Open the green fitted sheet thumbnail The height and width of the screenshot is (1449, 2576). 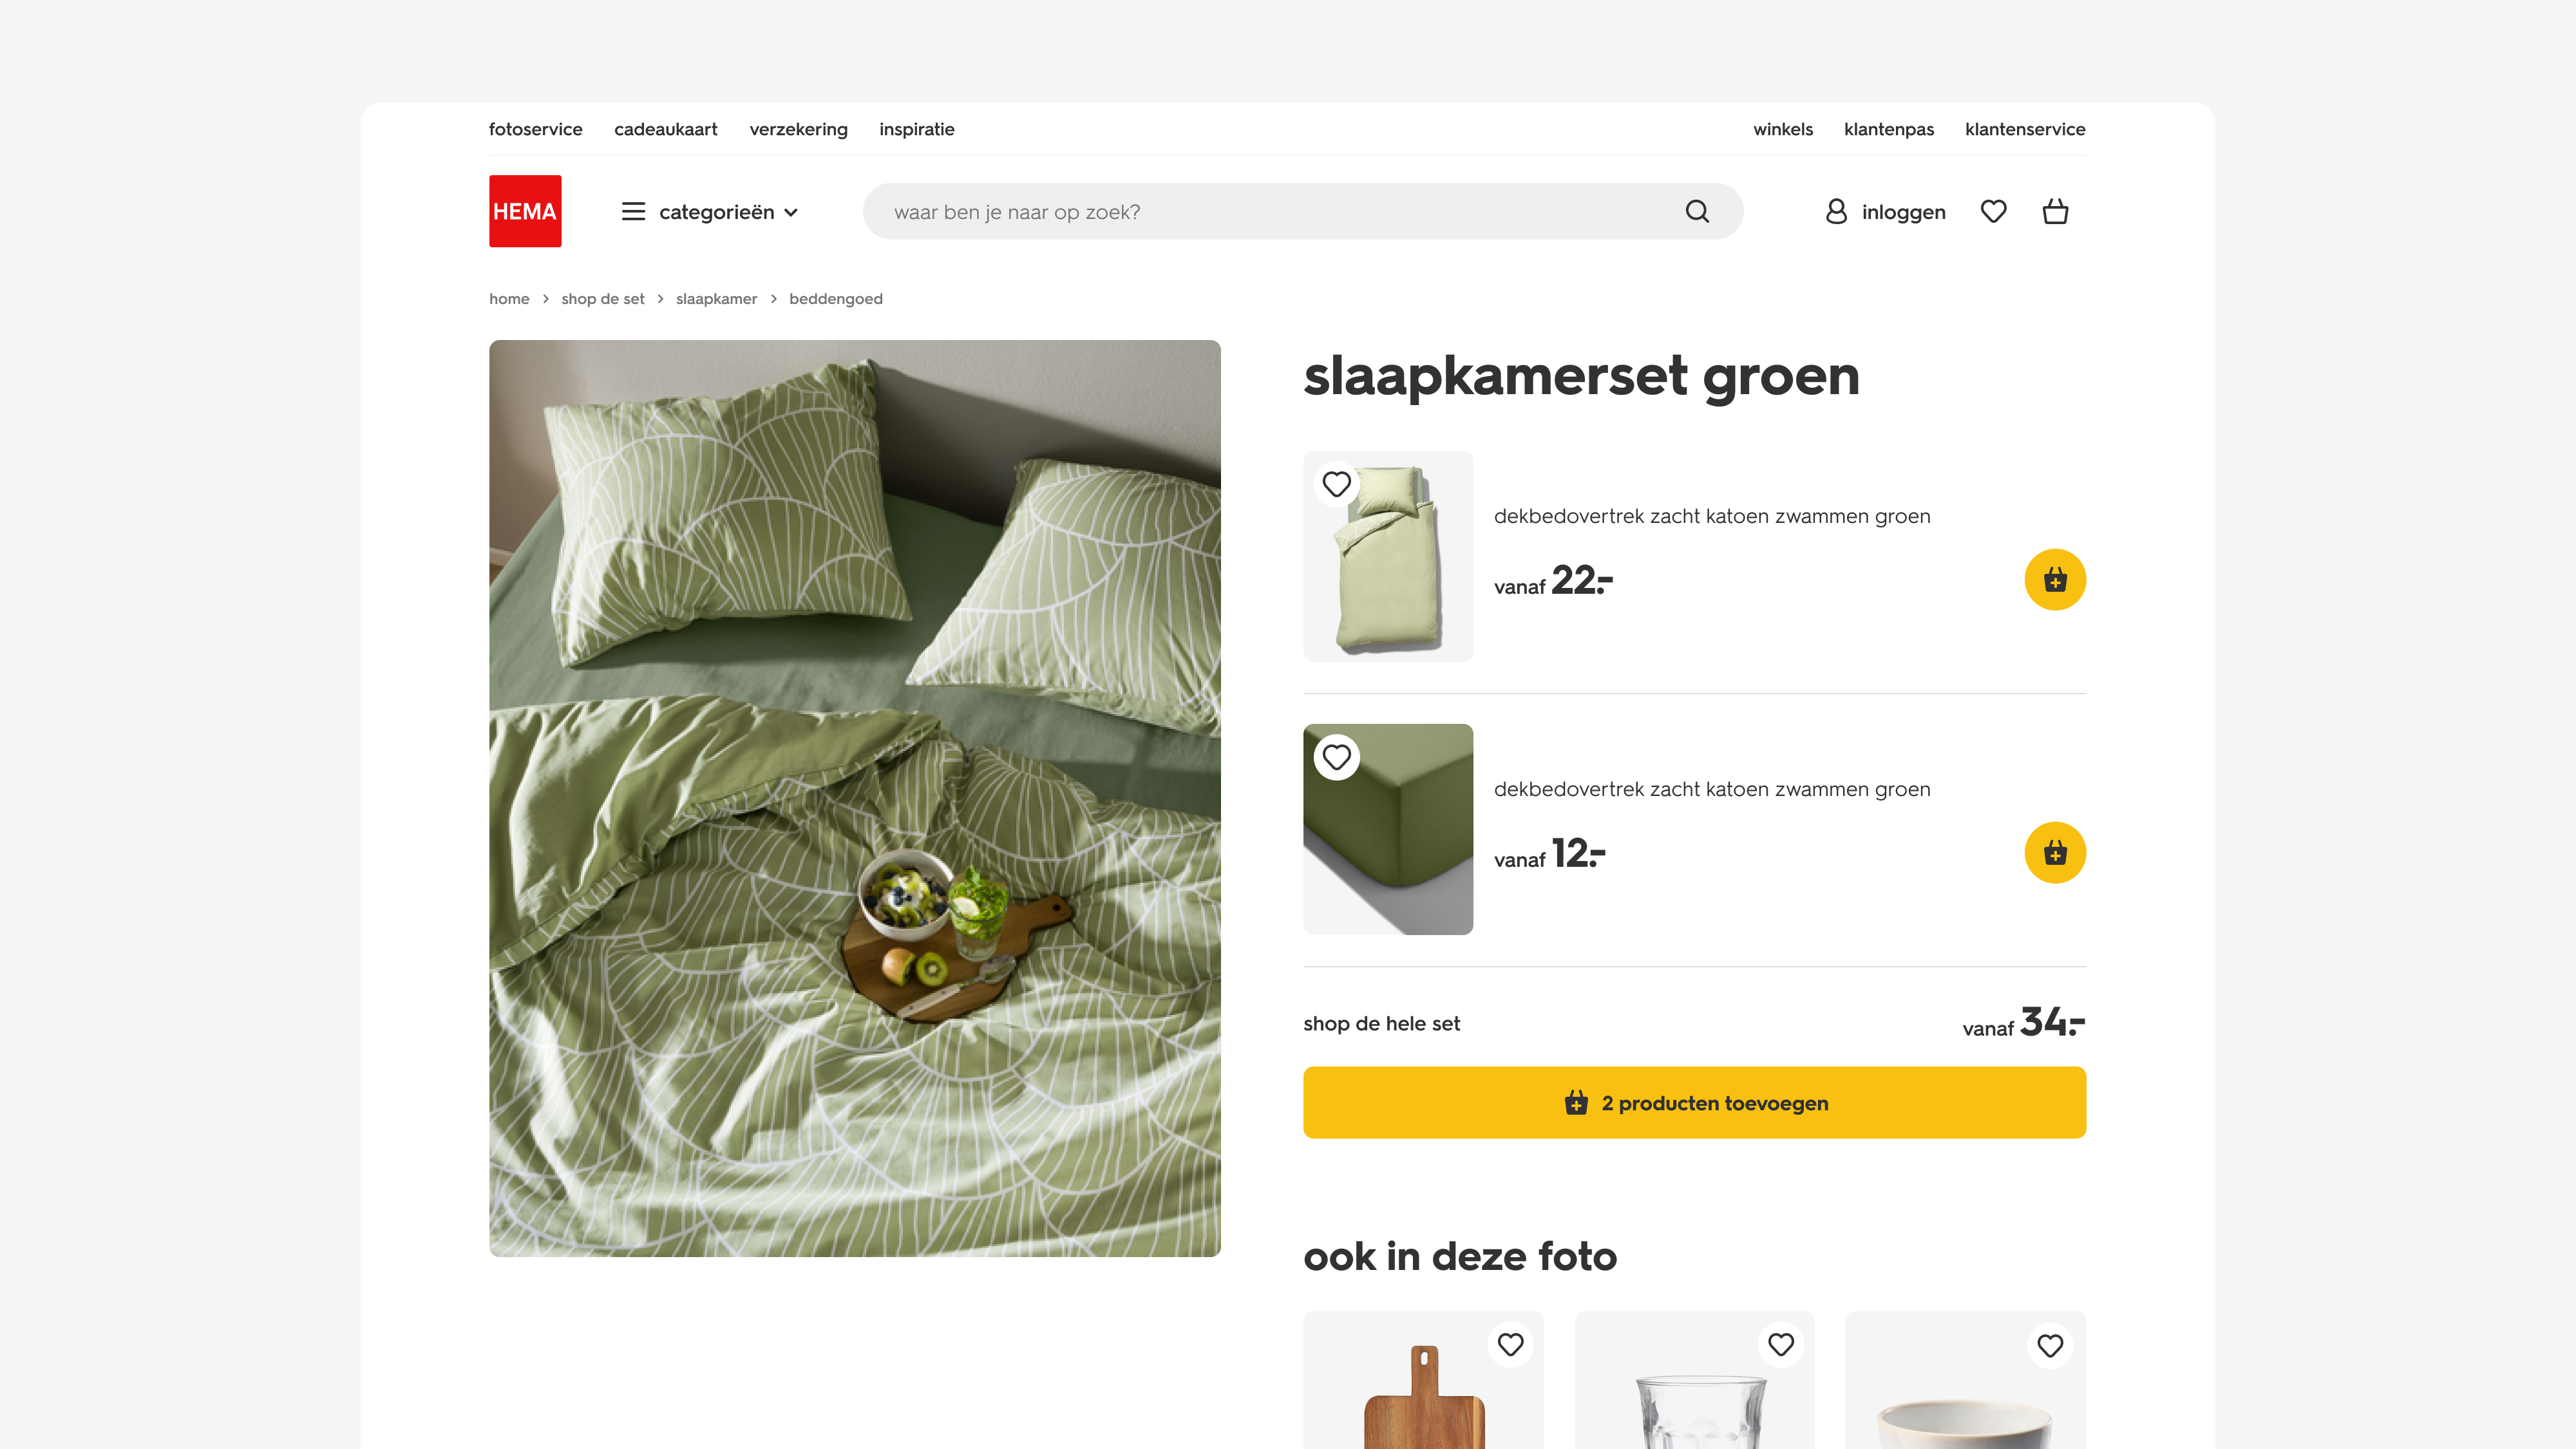click(1388, 829)
